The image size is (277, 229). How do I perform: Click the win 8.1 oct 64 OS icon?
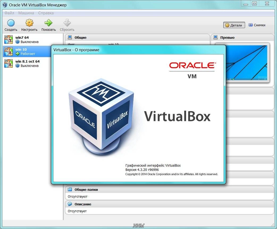click(x=9, y=63)
